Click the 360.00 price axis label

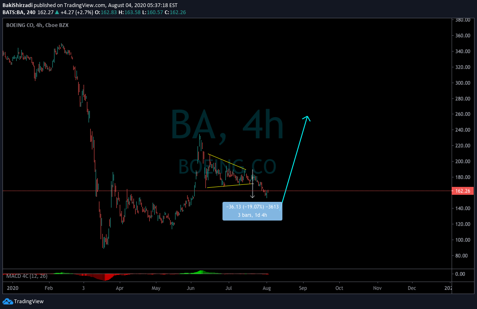click(463, 36)
